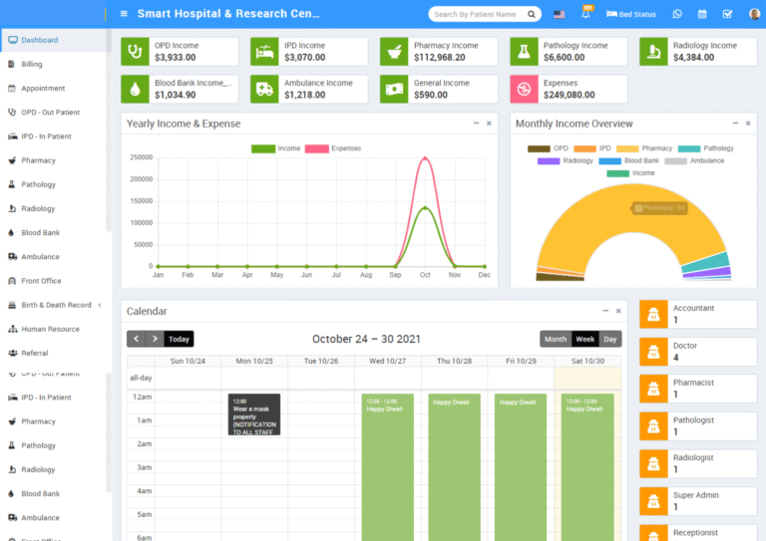Image resolution: width=766 pixels, height=541 pixels.
Task: Toggle Ambulance legend in monthly chart
Action: (694, 161)
